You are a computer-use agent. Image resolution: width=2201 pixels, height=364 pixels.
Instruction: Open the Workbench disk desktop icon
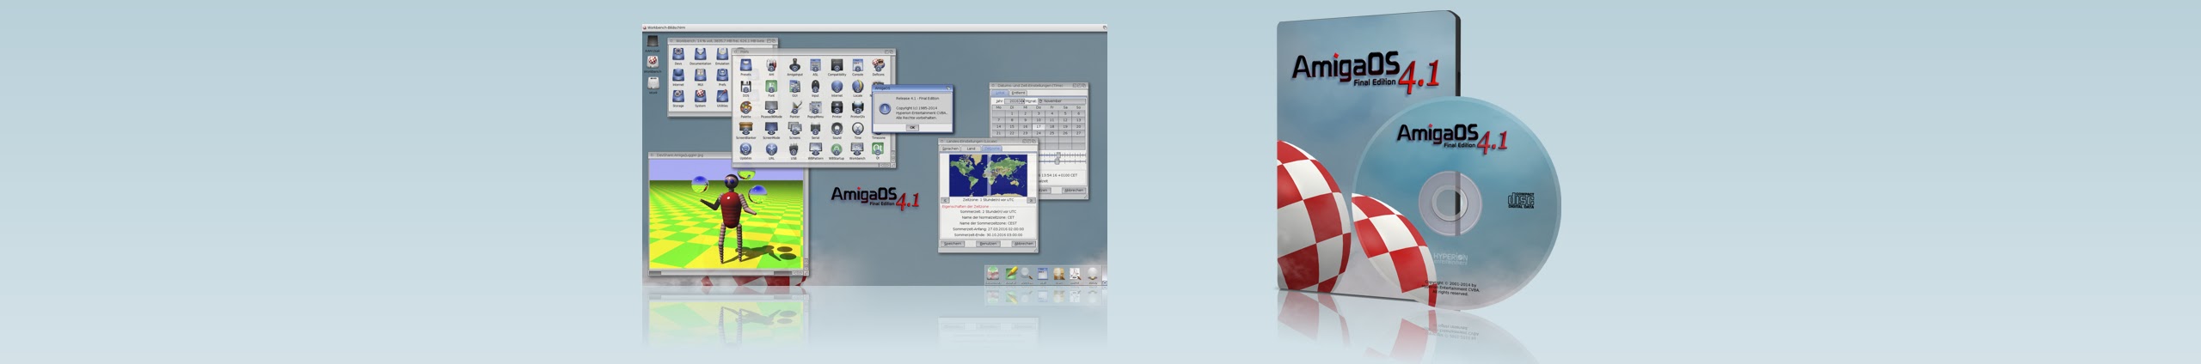[653, 63]
